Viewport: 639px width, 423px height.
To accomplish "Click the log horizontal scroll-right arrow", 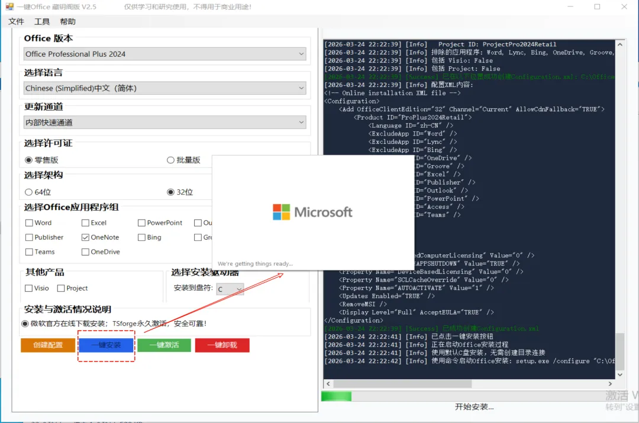I will tap(610, 383).
